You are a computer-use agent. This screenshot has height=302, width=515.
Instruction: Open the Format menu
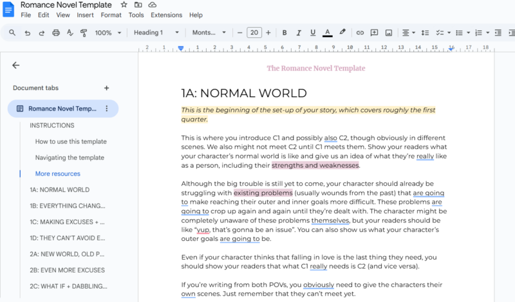tap(111, 15)
